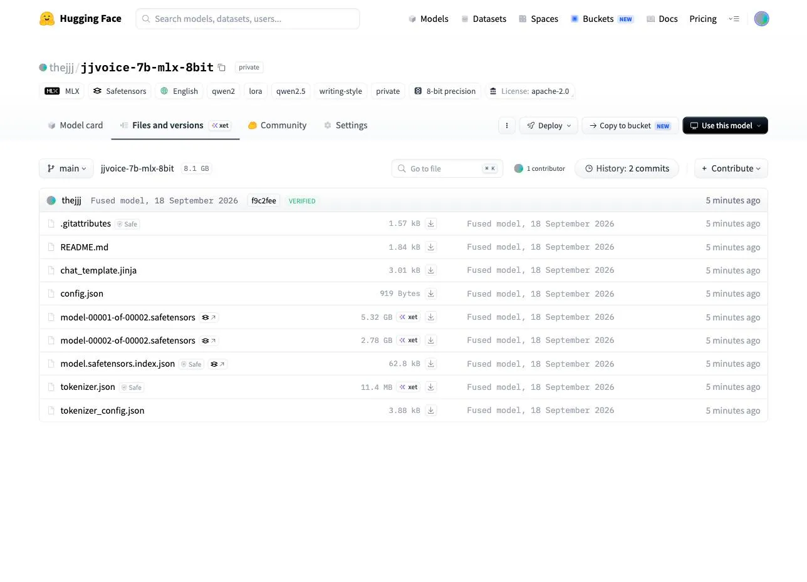Download tokenizer.json via its download icon
The height and width of the screenshot is (582, 807).
(431, 387)
